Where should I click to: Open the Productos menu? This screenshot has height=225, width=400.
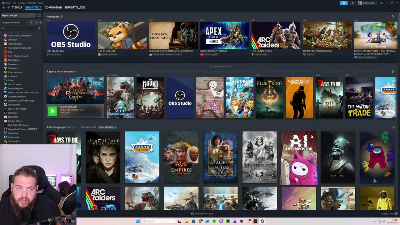point(31,3)
